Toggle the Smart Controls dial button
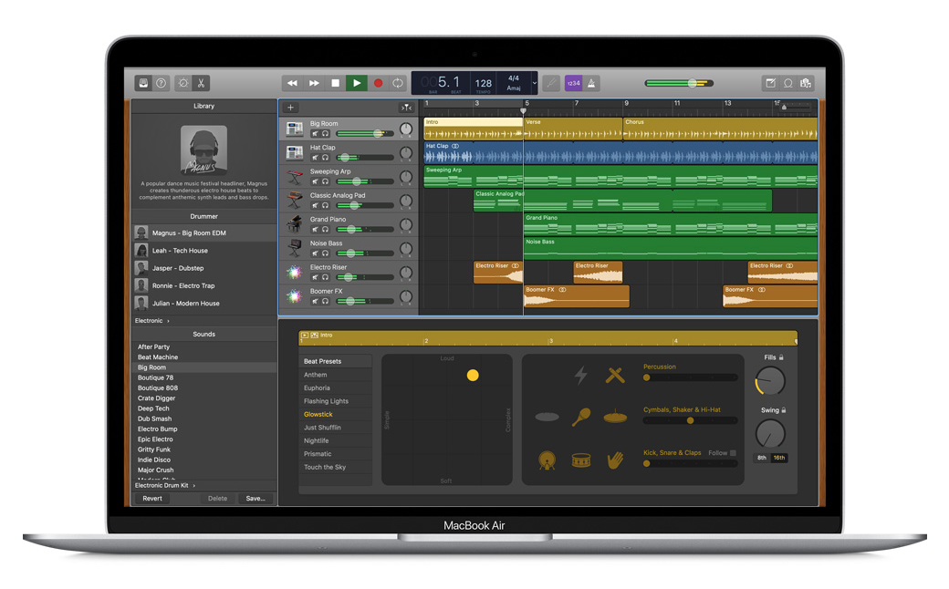 [182, 83]
